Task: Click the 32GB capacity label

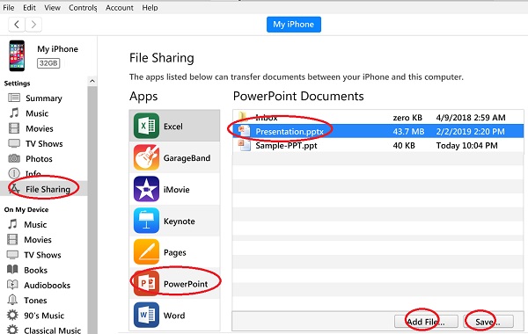Action: (48, 63)
